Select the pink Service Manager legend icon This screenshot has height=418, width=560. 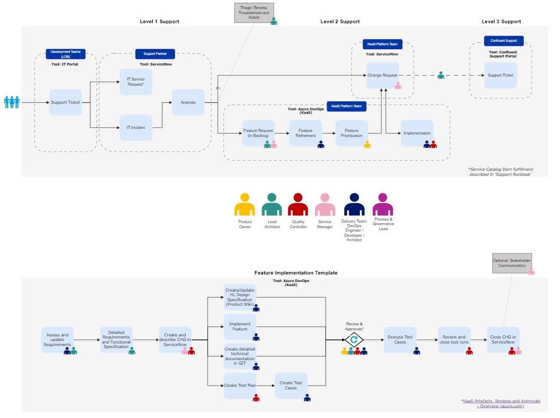[325, 204]
